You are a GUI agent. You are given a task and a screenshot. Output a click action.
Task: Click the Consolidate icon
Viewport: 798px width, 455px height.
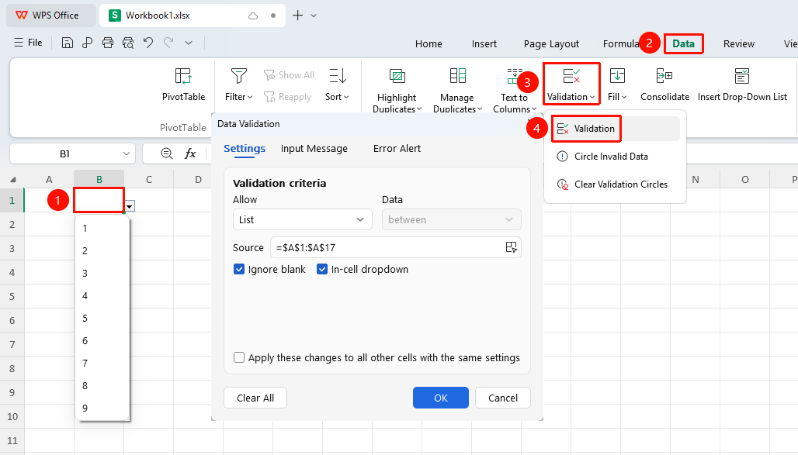(x=664, y=76)
